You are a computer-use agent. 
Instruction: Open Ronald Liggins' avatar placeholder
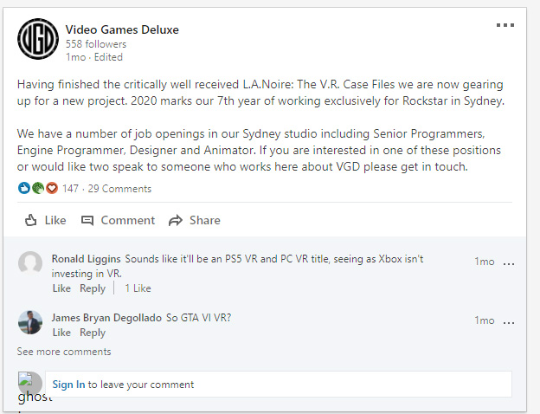pyautogui.click(x=30, y=263)
